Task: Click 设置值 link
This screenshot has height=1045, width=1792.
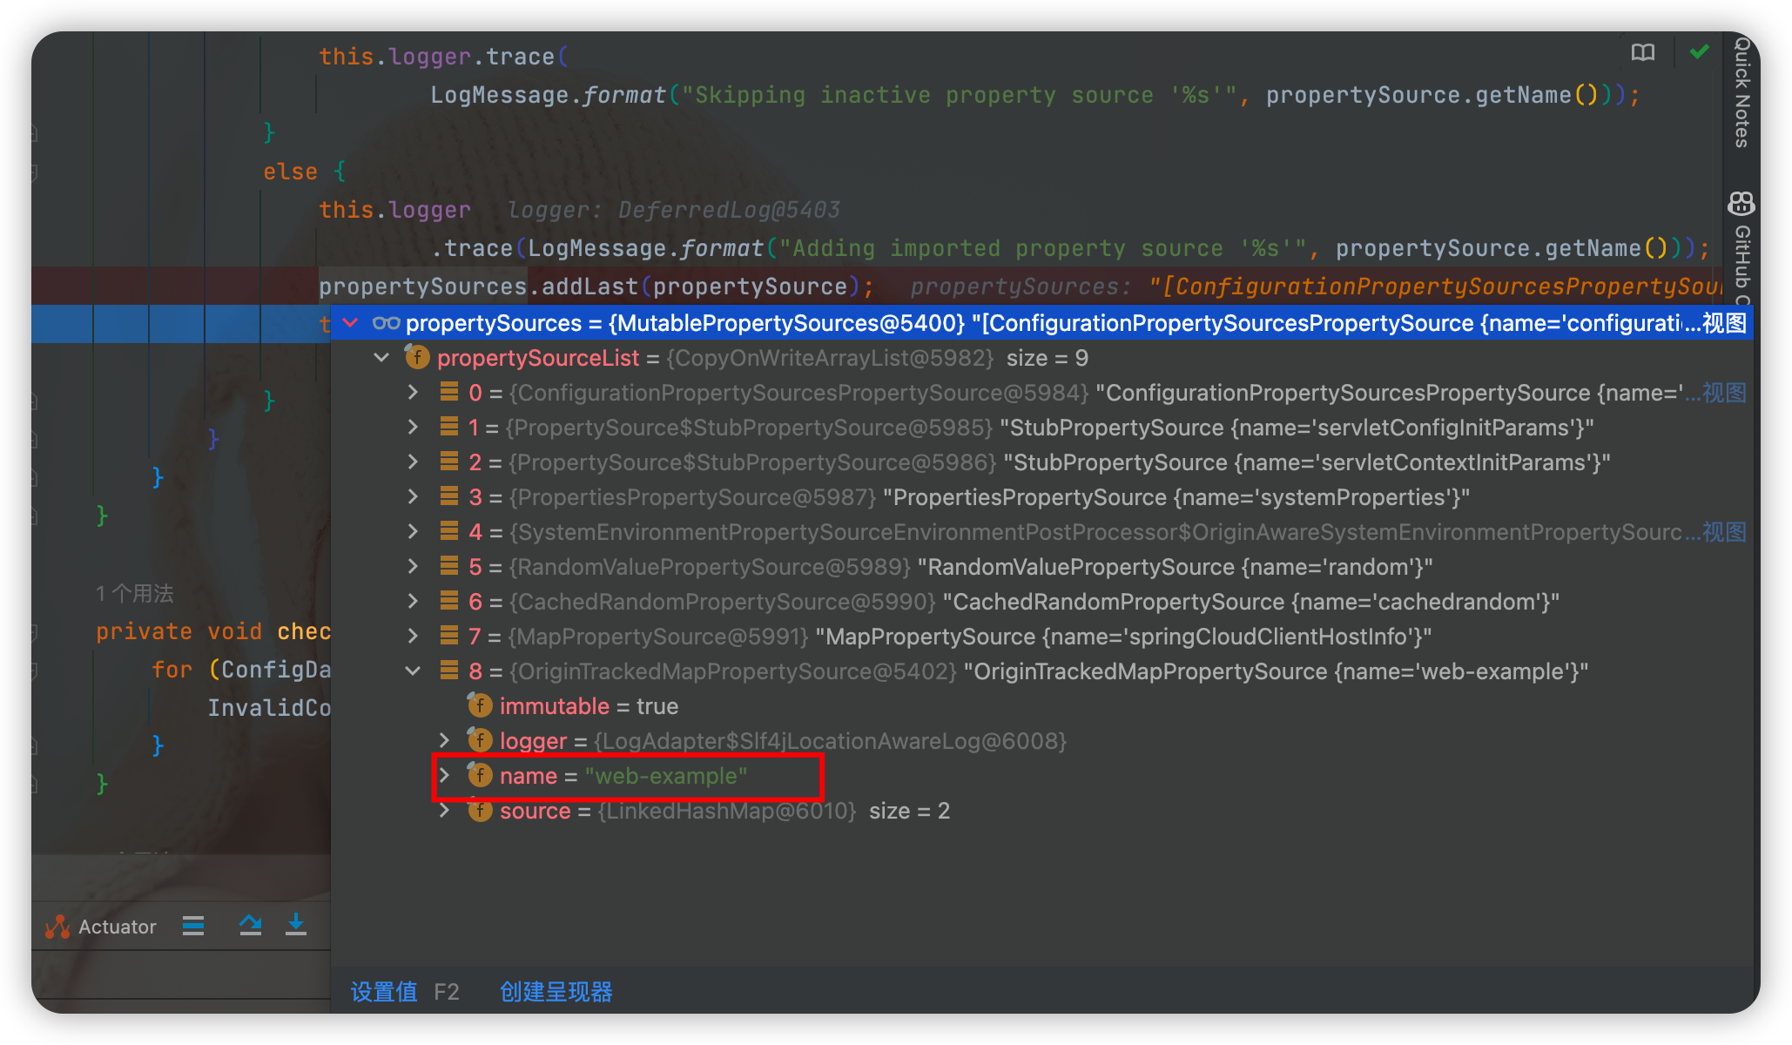Action: (x=384, y=992)
